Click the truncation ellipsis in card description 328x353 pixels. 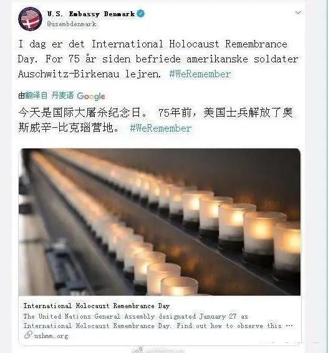(289, 326)
